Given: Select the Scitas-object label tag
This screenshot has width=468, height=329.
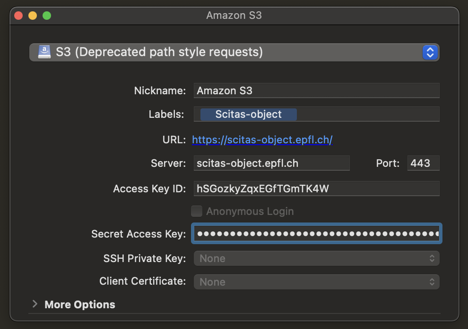Looking at the screenshot, I should (248, 114).
